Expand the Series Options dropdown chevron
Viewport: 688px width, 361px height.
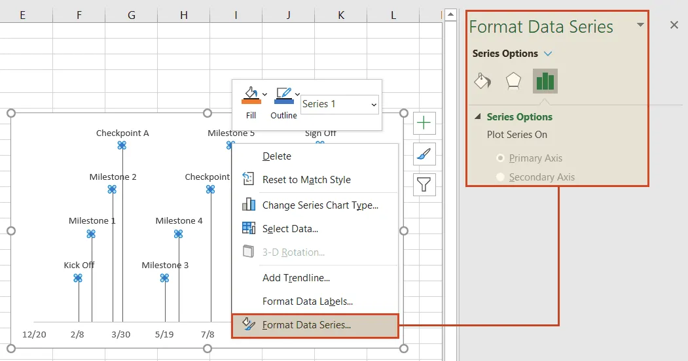[548, 54]
